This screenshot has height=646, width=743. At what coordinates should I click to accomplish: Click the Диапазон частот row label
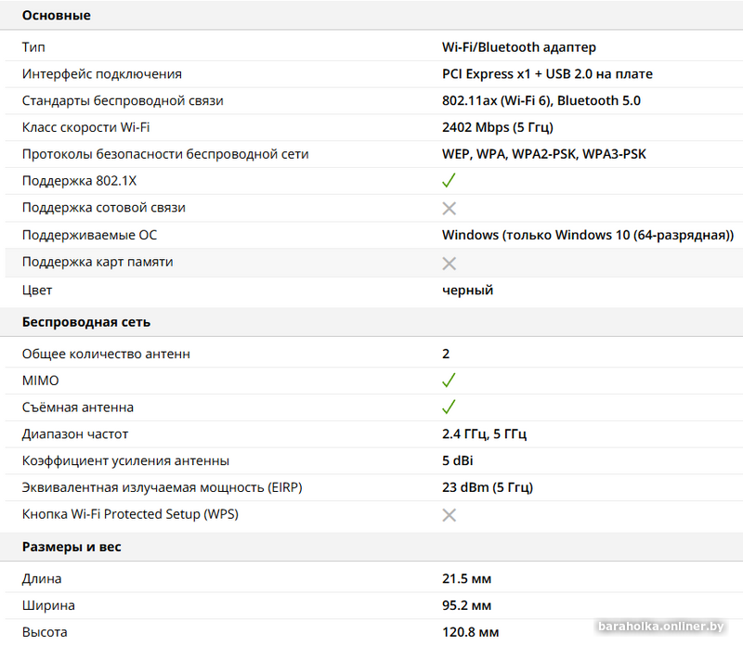click(75, 433)
